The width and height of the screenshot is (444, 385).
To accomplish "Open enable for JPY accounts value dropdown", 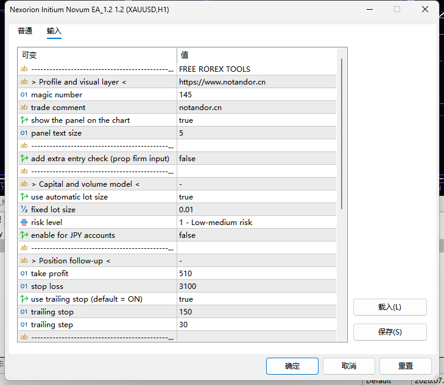I will pyautogui.click(x=256, y=235).
